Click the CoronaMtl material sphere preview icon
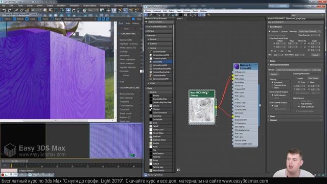Screen dimensions: 327x184 237,66
